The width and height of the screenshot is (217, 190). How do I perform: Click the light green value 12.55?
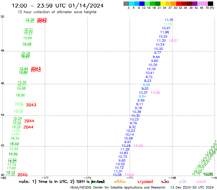[x=168, y=24]
